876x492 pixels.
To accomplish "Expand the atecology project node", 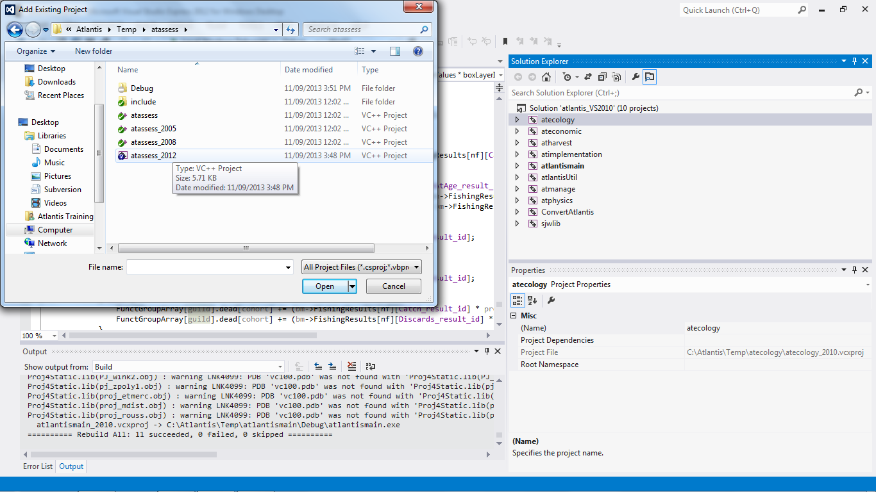I will point(518,120).
